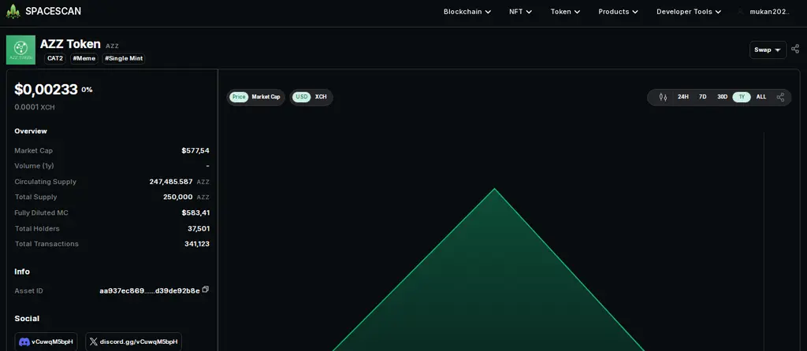The image size is (807, 351).
Task: Open the Developer Tools dropdown menu
Action: [689, 11]
